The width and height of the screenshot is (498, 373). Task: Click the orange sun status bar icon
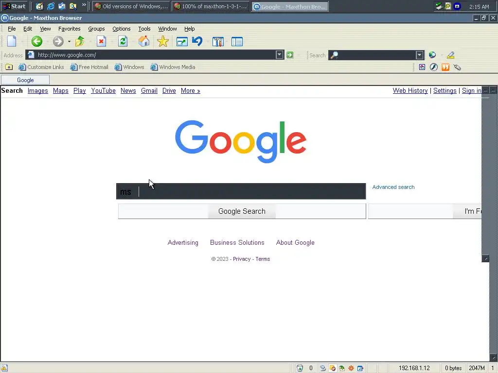point(351,368)
